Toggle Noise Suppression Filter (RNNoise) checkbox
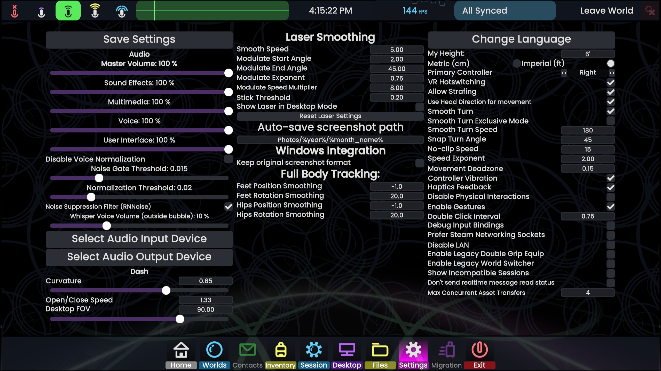Screen dimensions: 661x371 229,207
